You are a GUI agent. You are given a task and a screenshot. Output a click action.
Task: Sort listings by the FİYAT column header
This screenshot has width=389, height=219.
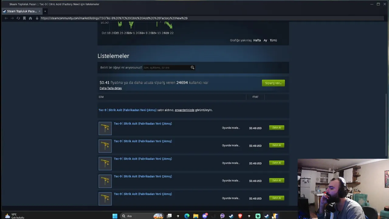point(255,97)
